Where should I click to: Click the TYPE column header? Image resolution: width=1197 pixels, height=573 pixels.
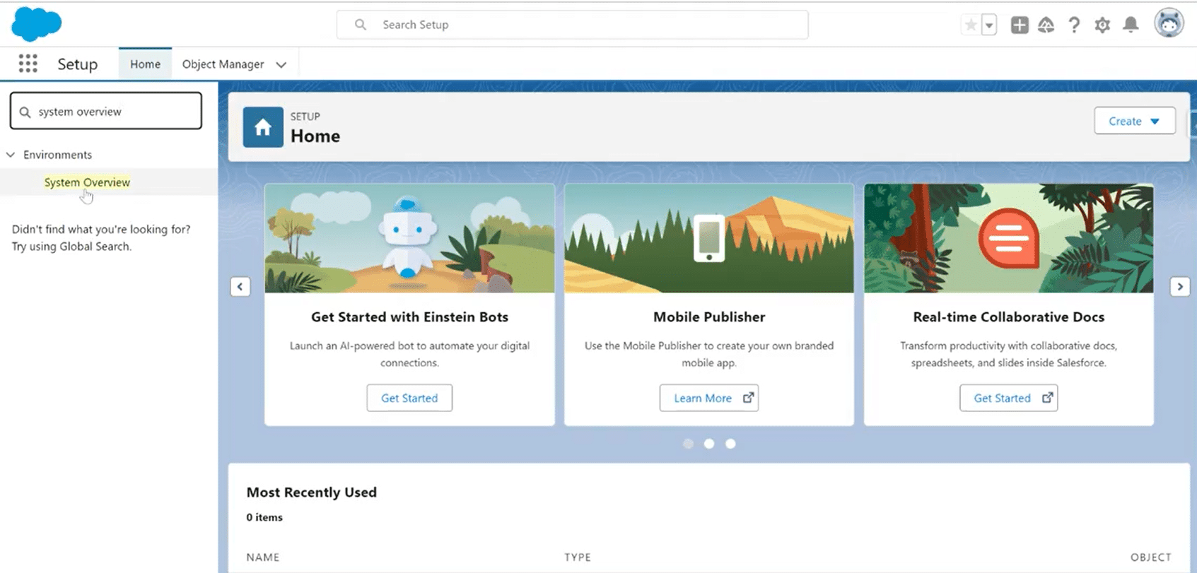tap(578, 557)
